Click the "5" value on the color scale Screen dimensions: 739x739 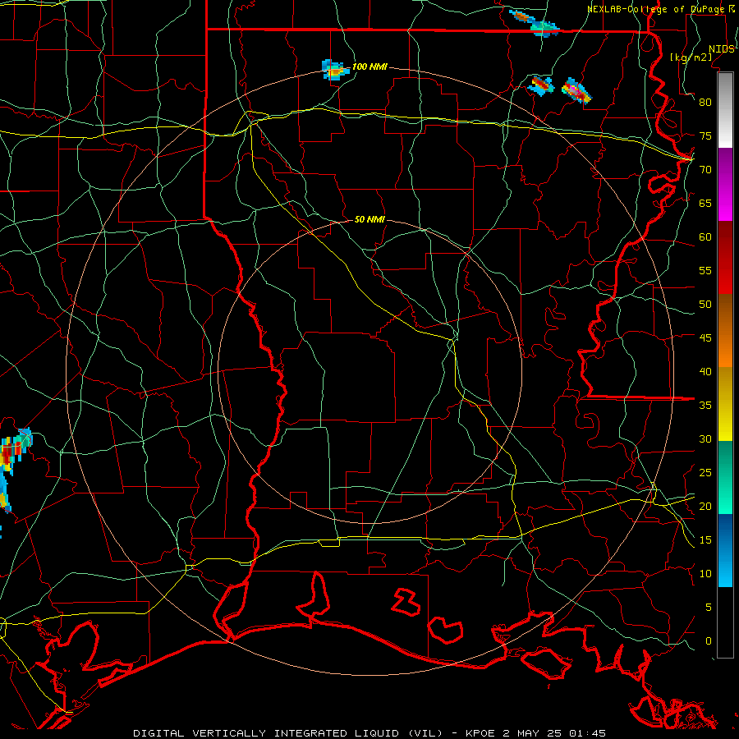point(709,607)
